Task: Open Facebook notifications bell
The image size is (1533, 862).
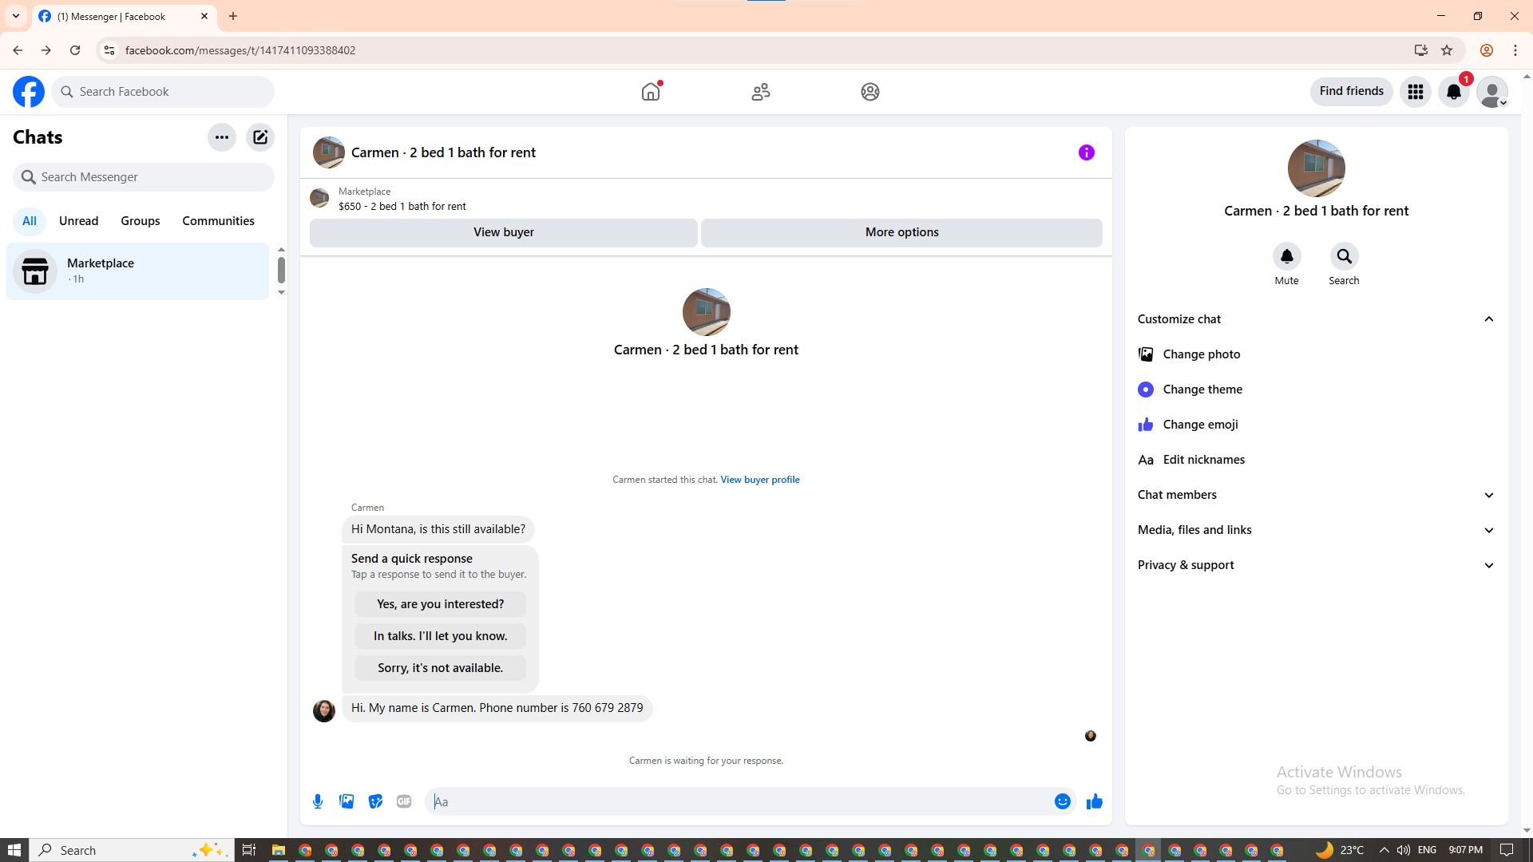Action: coord(1453,92)
